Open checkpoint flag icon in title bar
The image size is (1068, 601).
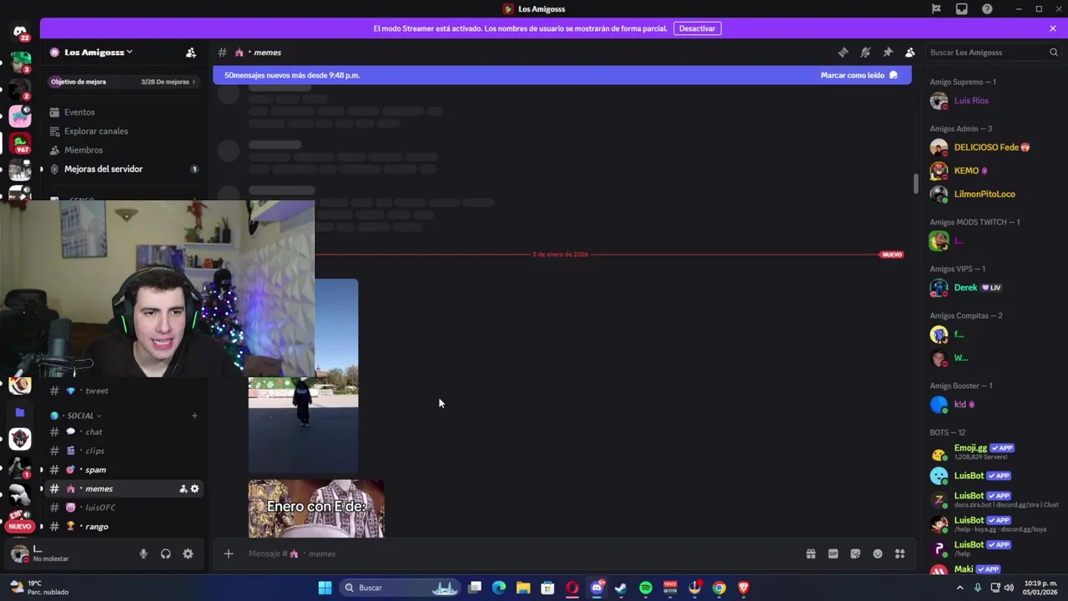[936, 9]
